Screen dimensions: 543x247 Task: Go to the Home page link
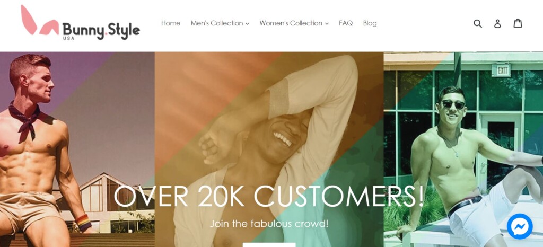pos(171,23)
